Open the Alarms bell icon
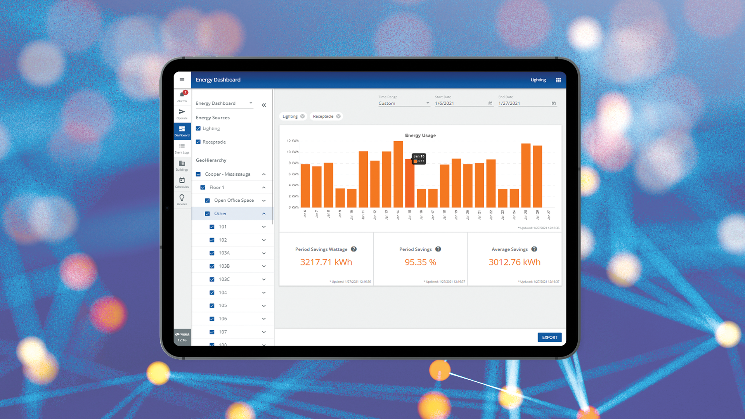The height and width of the screenshot is (419, 745). (x=182, y=95)
